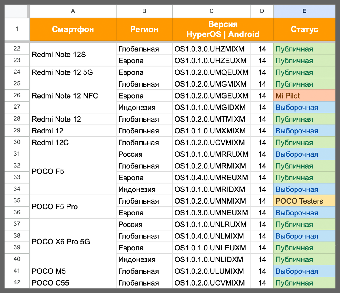Viewport: 340px width, 293px height.
Task: Click the POCO X6 Pro 5G cell
Action: point(73,242)
